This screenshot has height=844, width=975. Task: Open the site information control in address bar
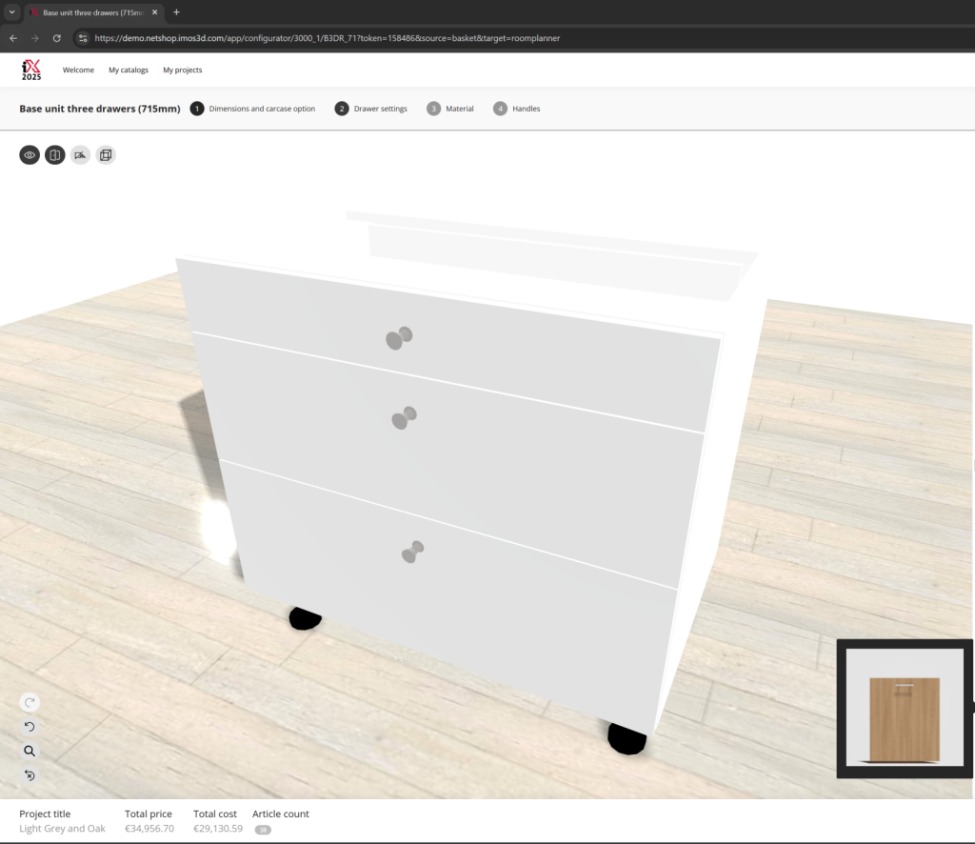click(84, 38)
